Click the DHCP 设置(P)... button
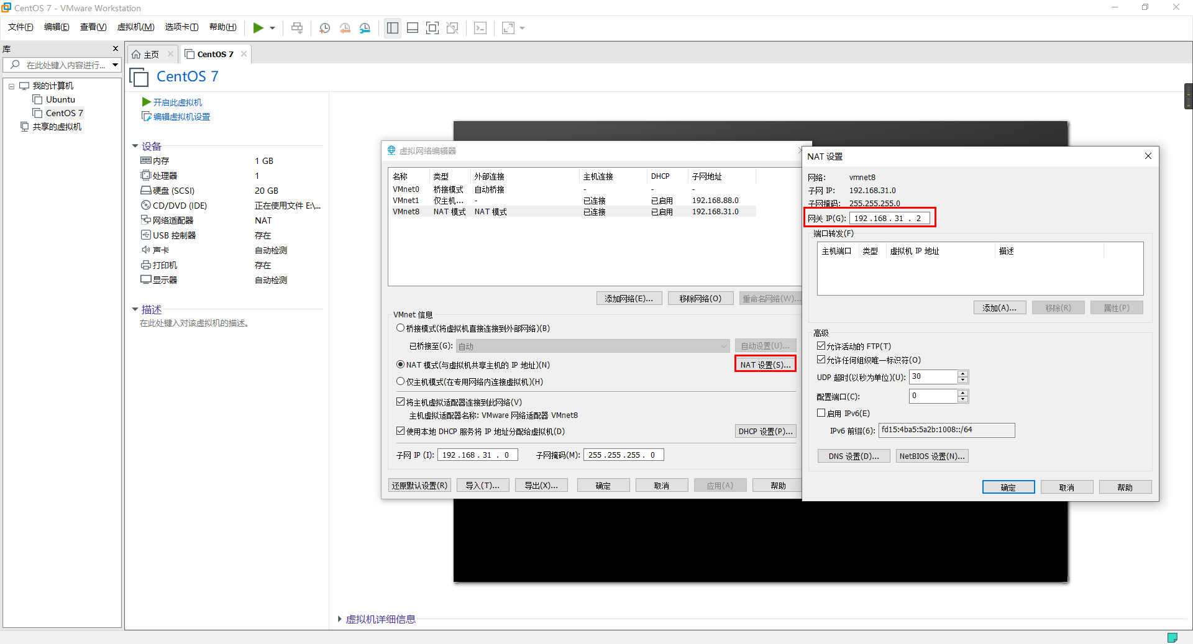 (x=766, y=431)
